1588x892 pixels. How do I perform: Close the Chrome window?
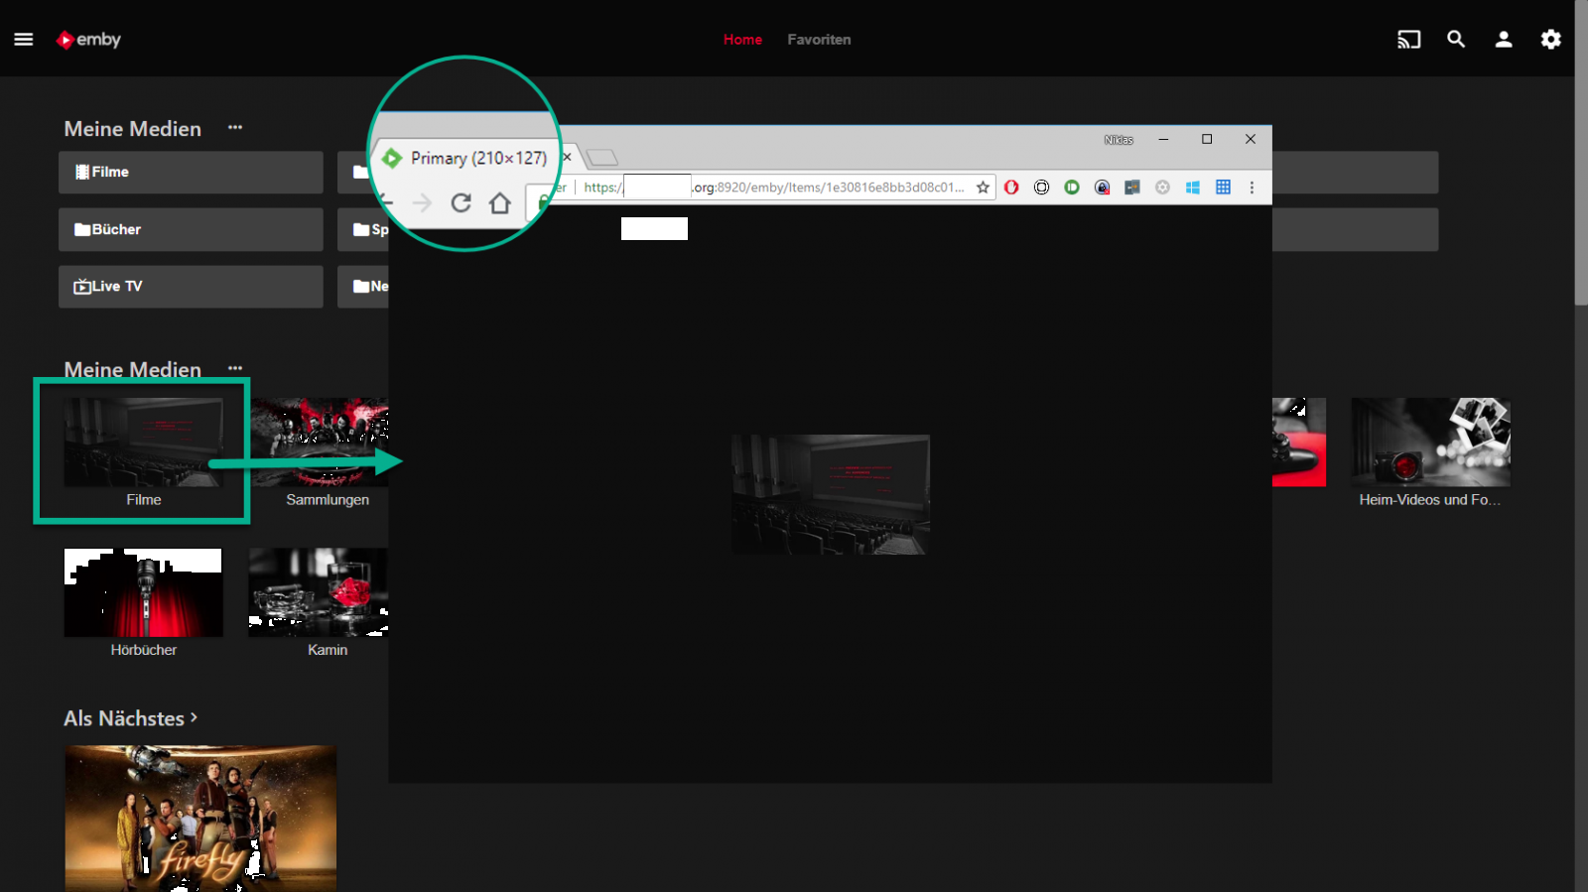click(x=1251, y=139)
